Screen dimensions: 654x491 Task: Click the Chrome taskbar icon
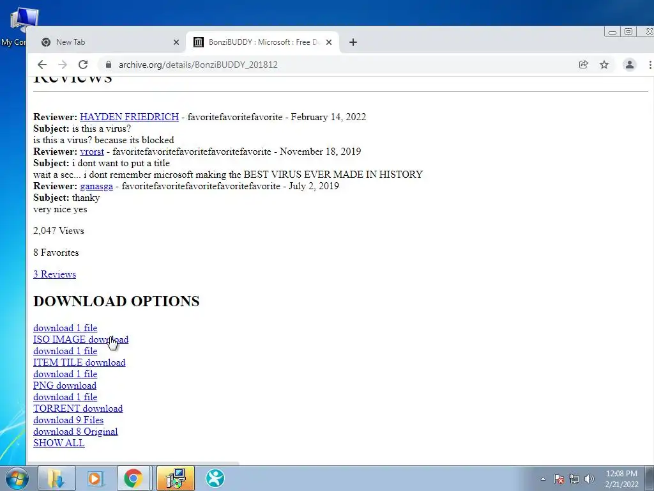point(133,478)
